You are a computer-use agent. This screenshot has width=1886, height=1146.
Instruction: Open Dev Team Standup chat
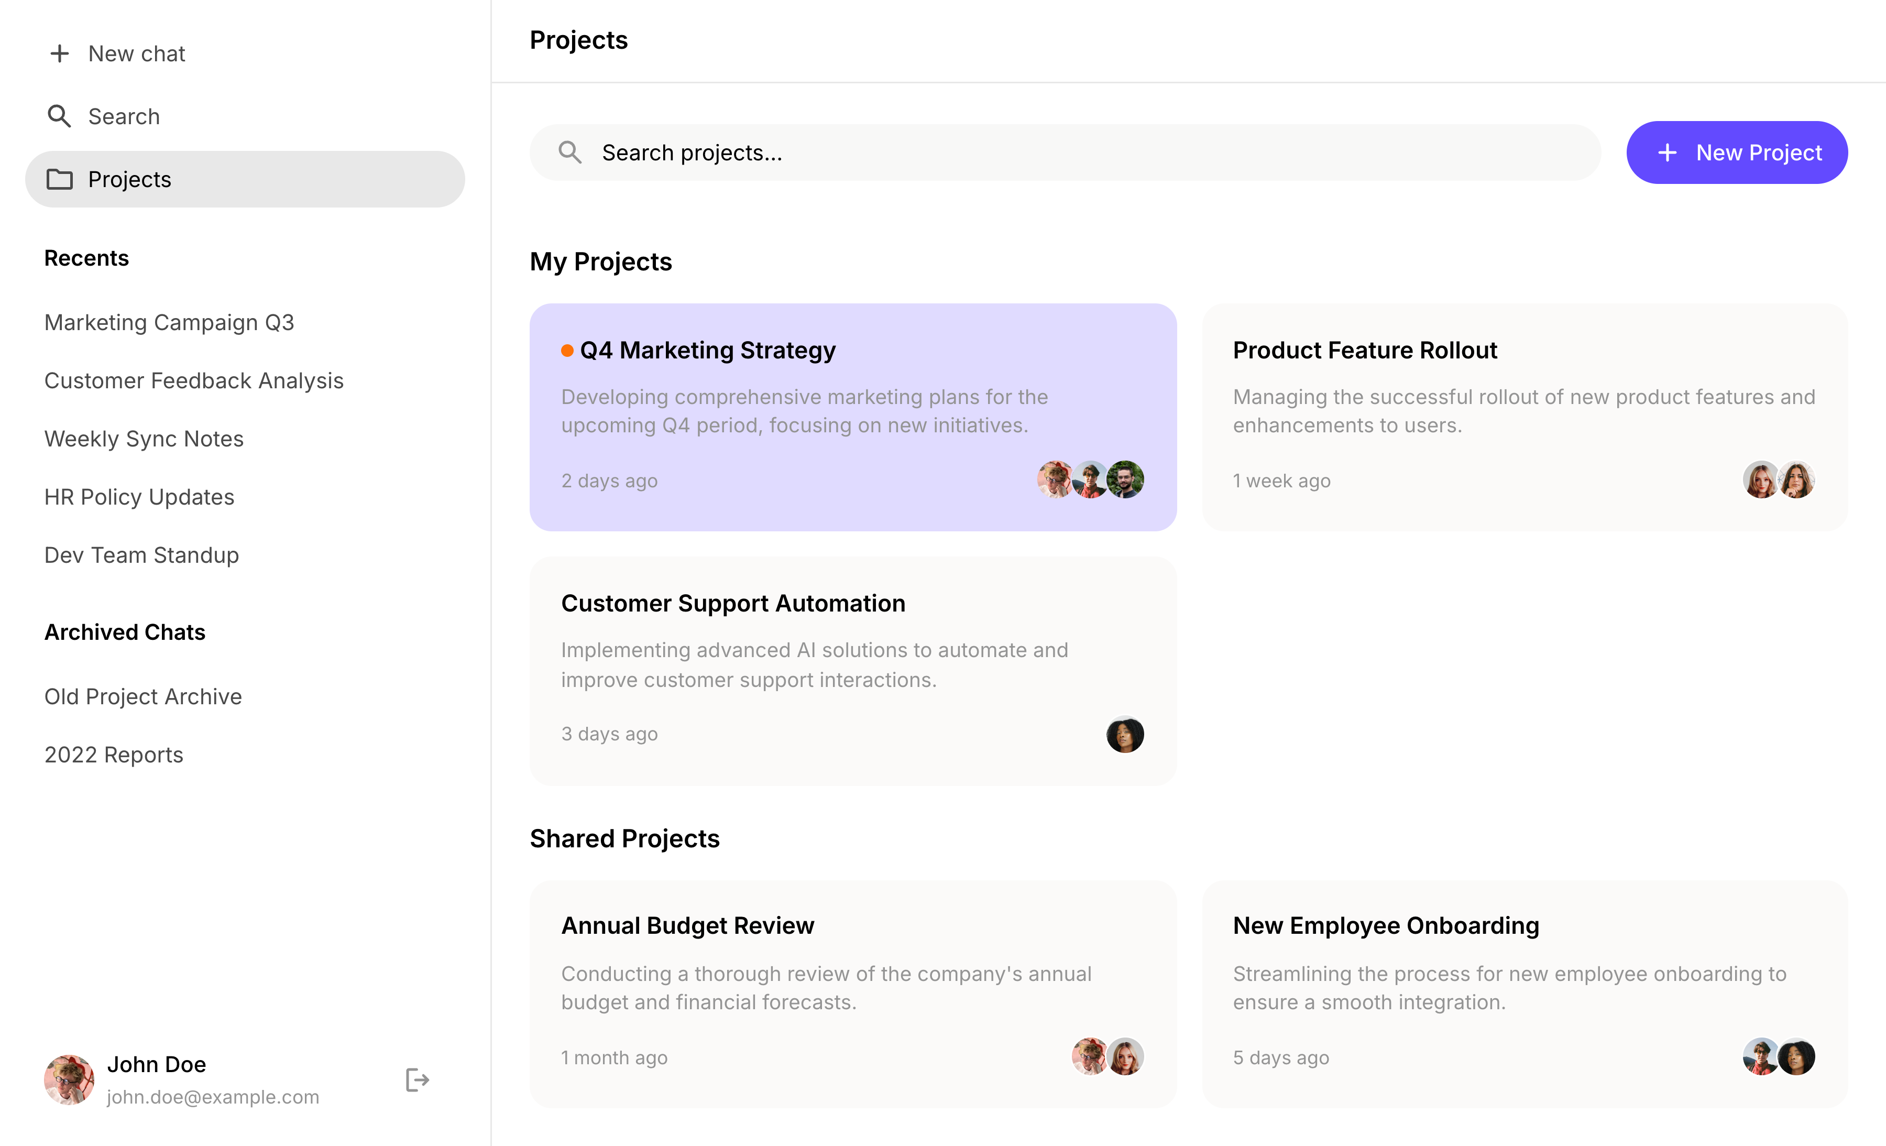141,555
